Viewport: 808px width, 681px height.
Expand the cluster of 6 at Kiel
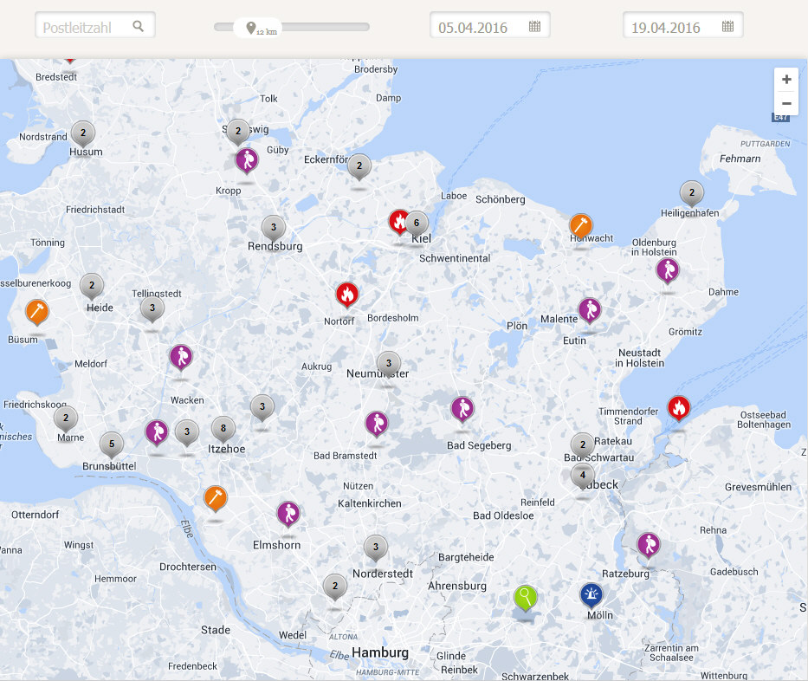pos(417,222)
